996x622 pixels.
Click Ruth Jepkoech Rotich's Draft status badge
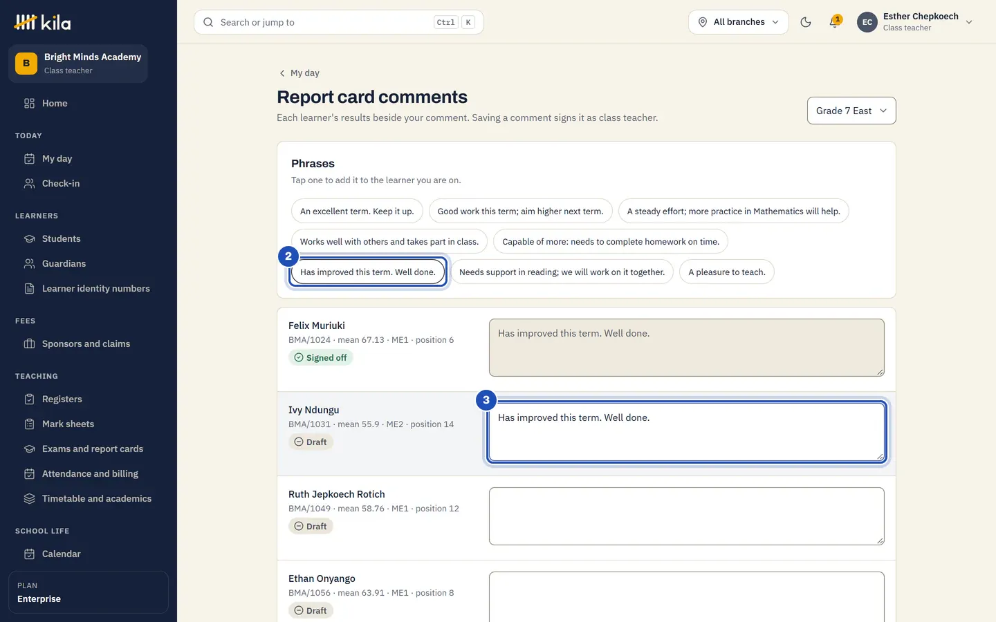[311, 526]
